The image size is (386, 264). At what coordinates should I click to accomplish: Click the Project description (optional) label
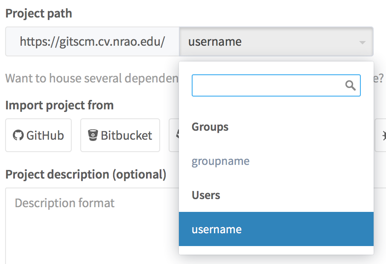85,174
